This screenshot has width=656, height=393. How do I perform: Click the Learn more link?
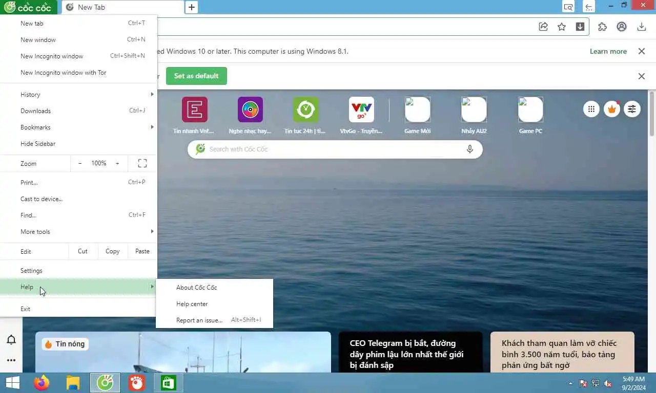pos(608,51)
